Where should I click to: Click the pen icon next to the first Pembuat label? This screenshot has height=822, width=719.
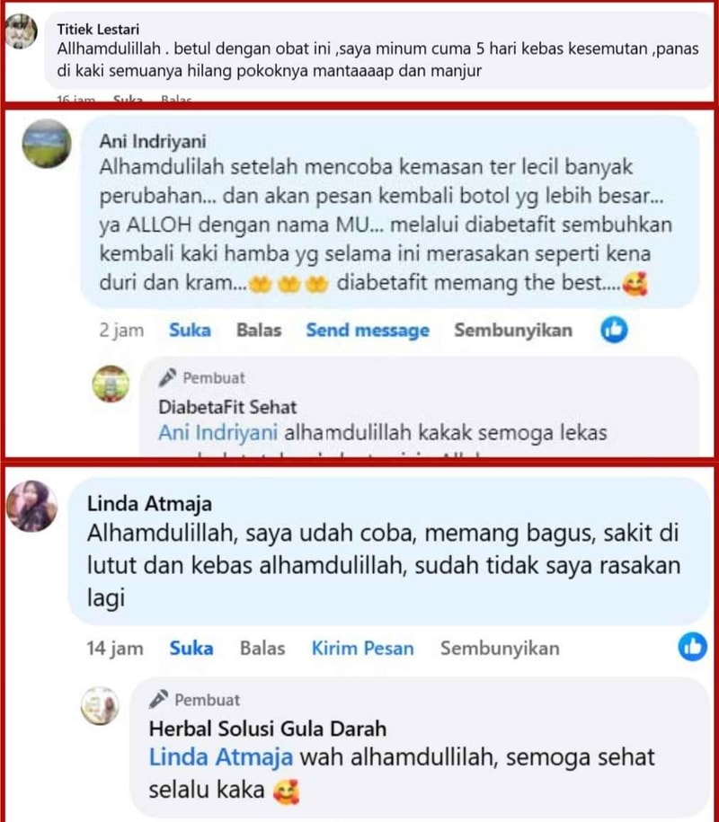[167, 377]
